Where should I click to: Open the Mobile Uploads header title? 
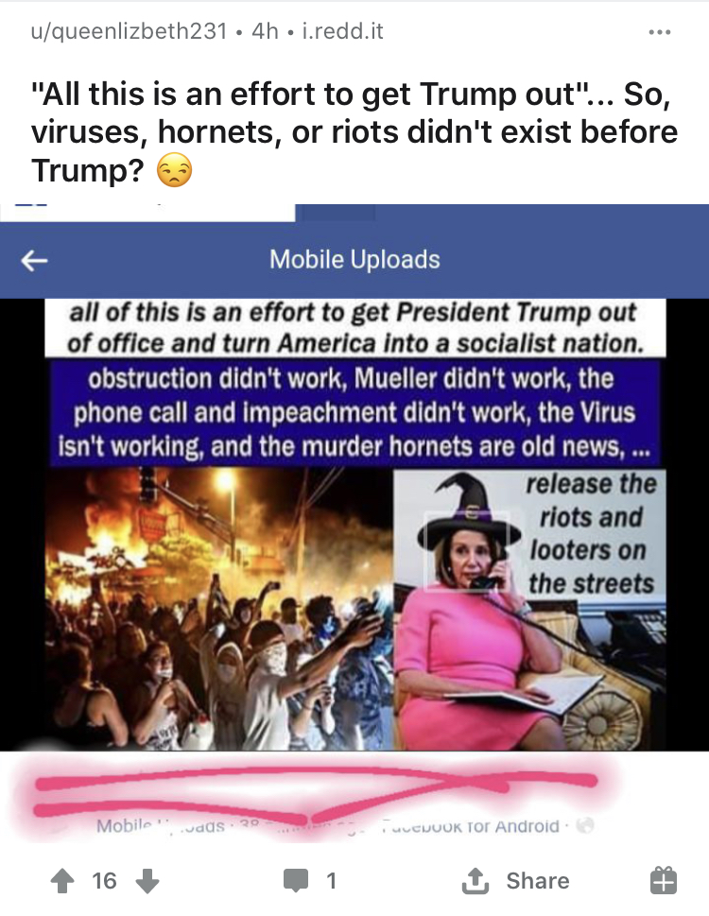pos(354,259)
